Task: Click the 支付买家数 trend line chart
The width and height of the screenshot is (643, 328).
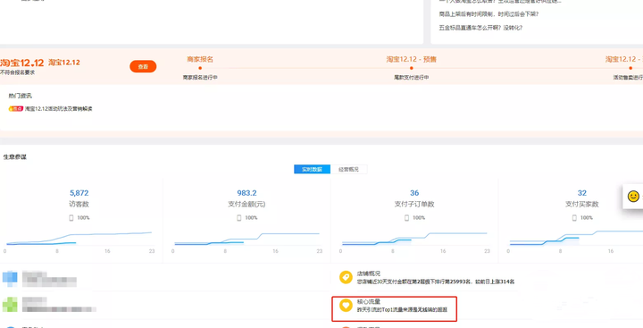Action: point(576,239)
